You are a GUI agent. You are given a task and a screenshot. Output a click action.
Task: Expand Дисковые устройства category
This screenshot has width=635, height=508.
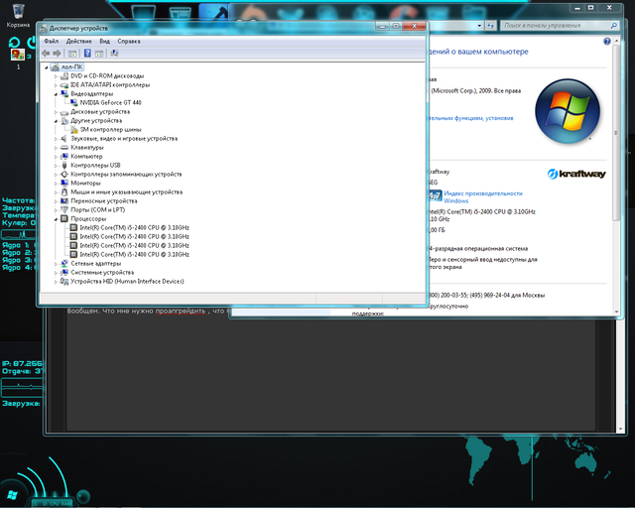56,112
